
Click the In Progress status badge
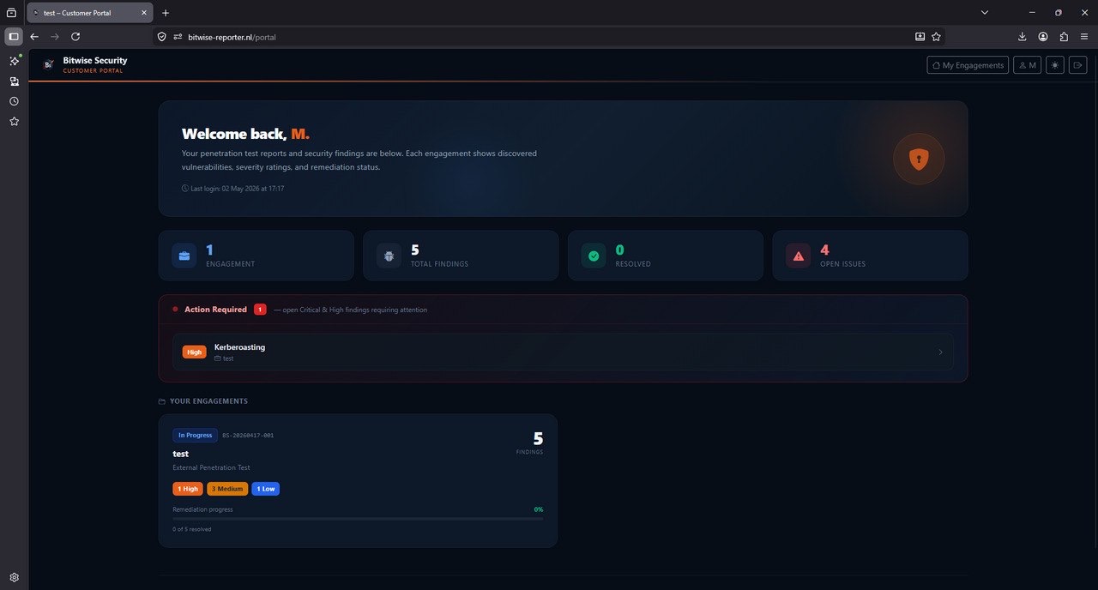point(195,436)
